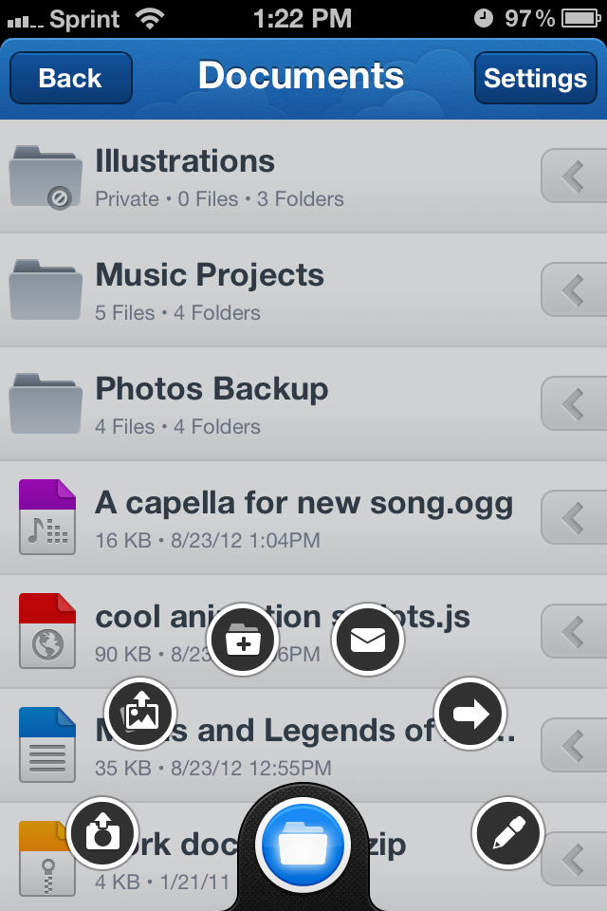Tap the new folder radial menu icon
Viewport: 607px width, 911px height.
(x=243, y=641)
